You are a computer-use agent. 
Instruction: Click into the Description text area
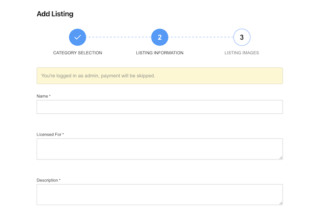point(160,195)
